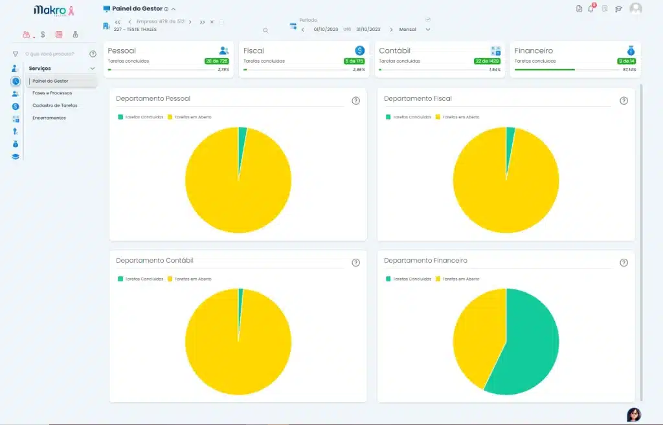Open the Encerramentos link
The height and width of the screenshot is (425, 663).
tap(49, 118)
